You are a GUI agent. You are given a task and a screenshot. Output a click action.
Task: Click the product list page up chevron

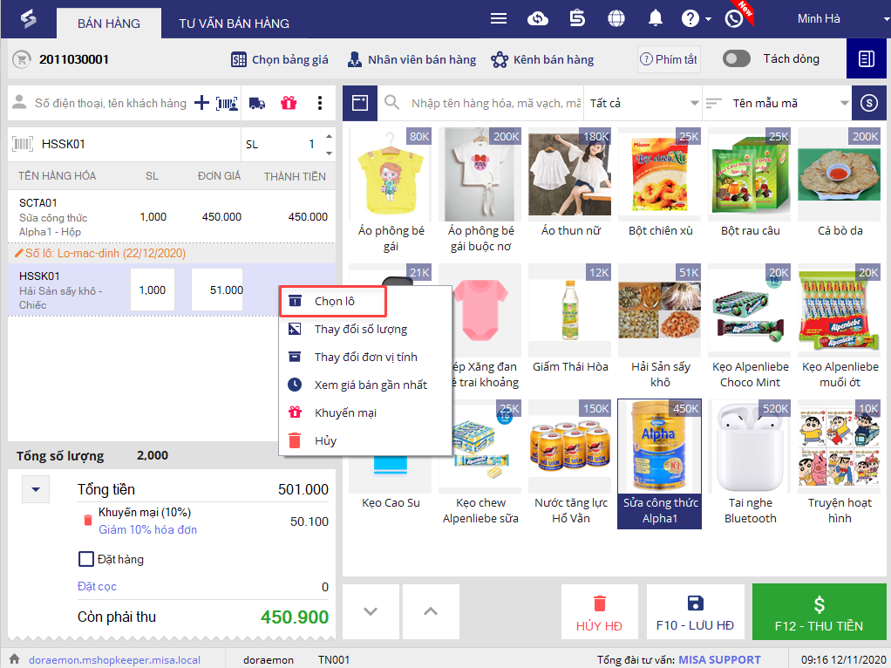[x=431, y=611]
